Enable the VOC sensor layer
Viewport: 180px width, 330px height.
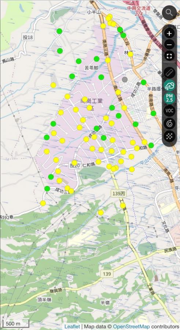click(169, 111)
